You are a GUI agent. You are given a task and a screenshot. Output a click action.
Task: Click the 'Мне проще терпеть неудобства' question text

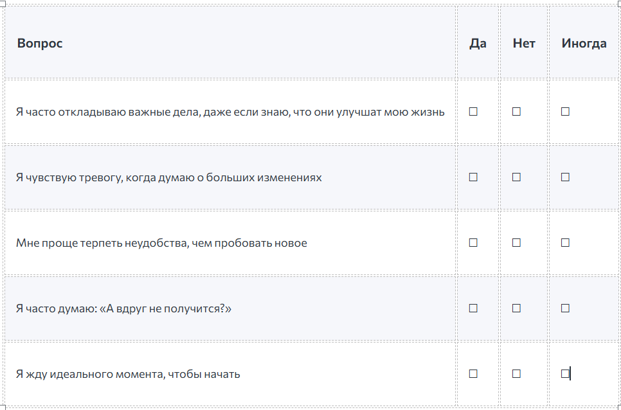pos(161,243)
